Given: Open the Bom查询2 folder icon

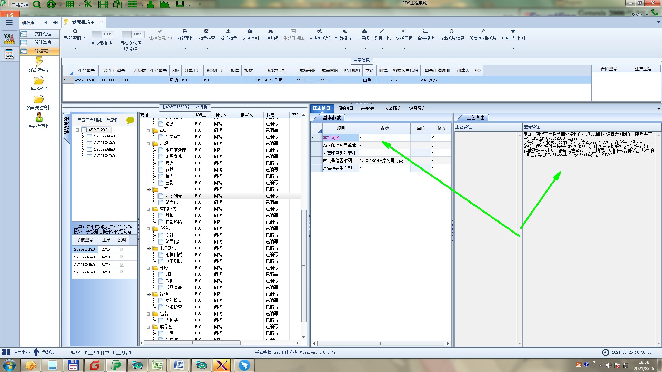Looking at the screenshot, I should click(39, 81).
